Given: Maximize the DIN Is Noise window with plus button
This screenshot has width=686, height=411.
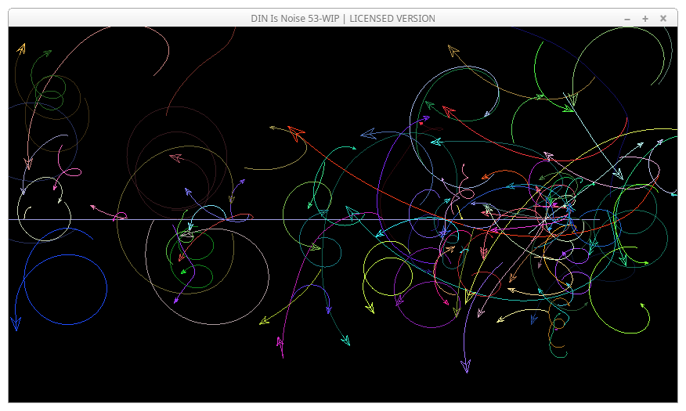Looking at the screenshot, I should pos(644,18).
